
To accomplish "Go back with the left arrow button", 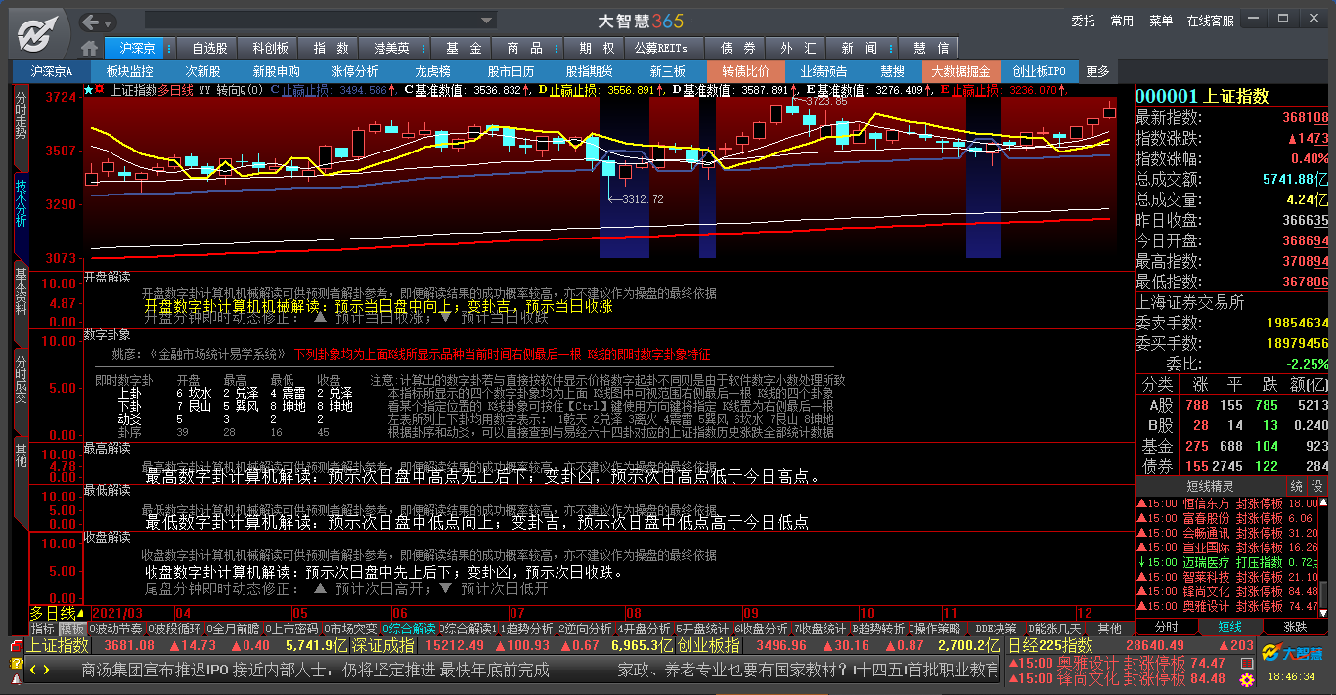I will (91, 22).
